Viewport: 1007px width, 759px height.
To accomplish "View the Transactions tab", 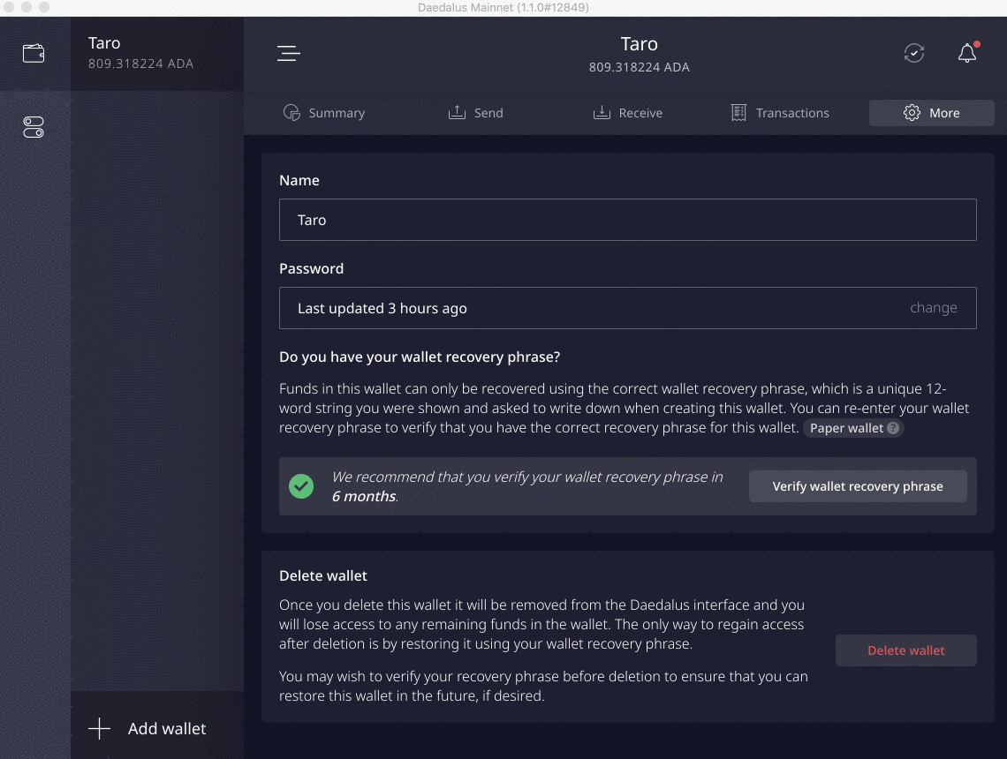I will click(x=780, y=113).
